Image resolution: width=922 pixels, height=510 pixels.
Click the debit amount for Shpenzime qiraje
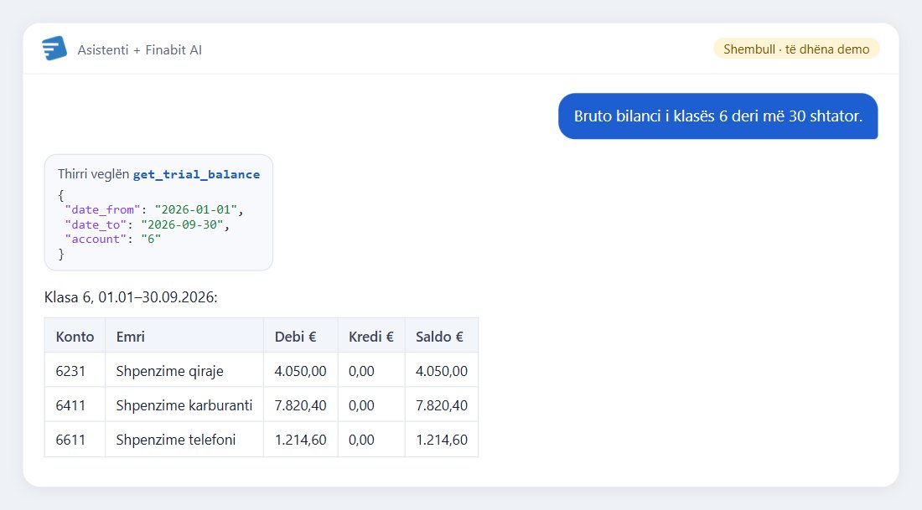(300, 371)
